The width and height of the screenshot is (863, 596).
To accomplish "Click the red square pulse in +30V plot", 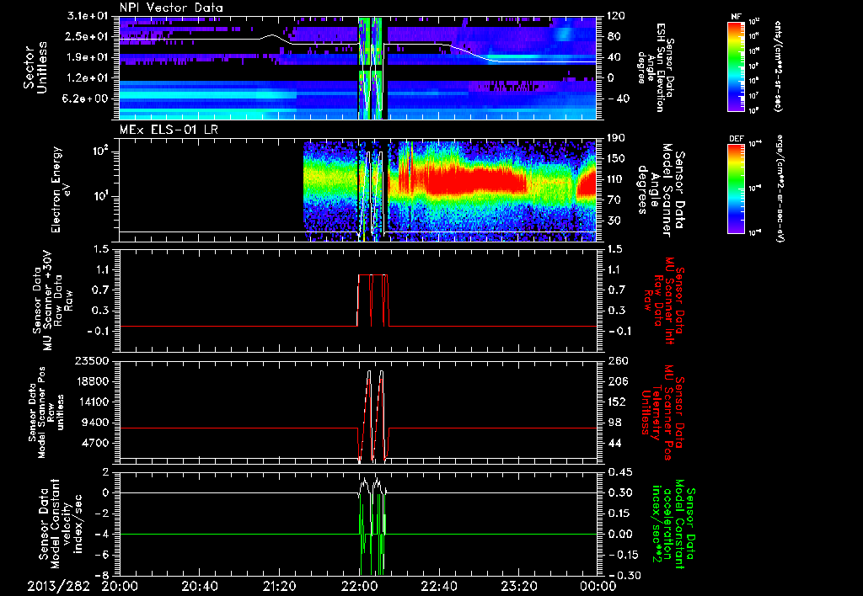I will tap(373, 301).
